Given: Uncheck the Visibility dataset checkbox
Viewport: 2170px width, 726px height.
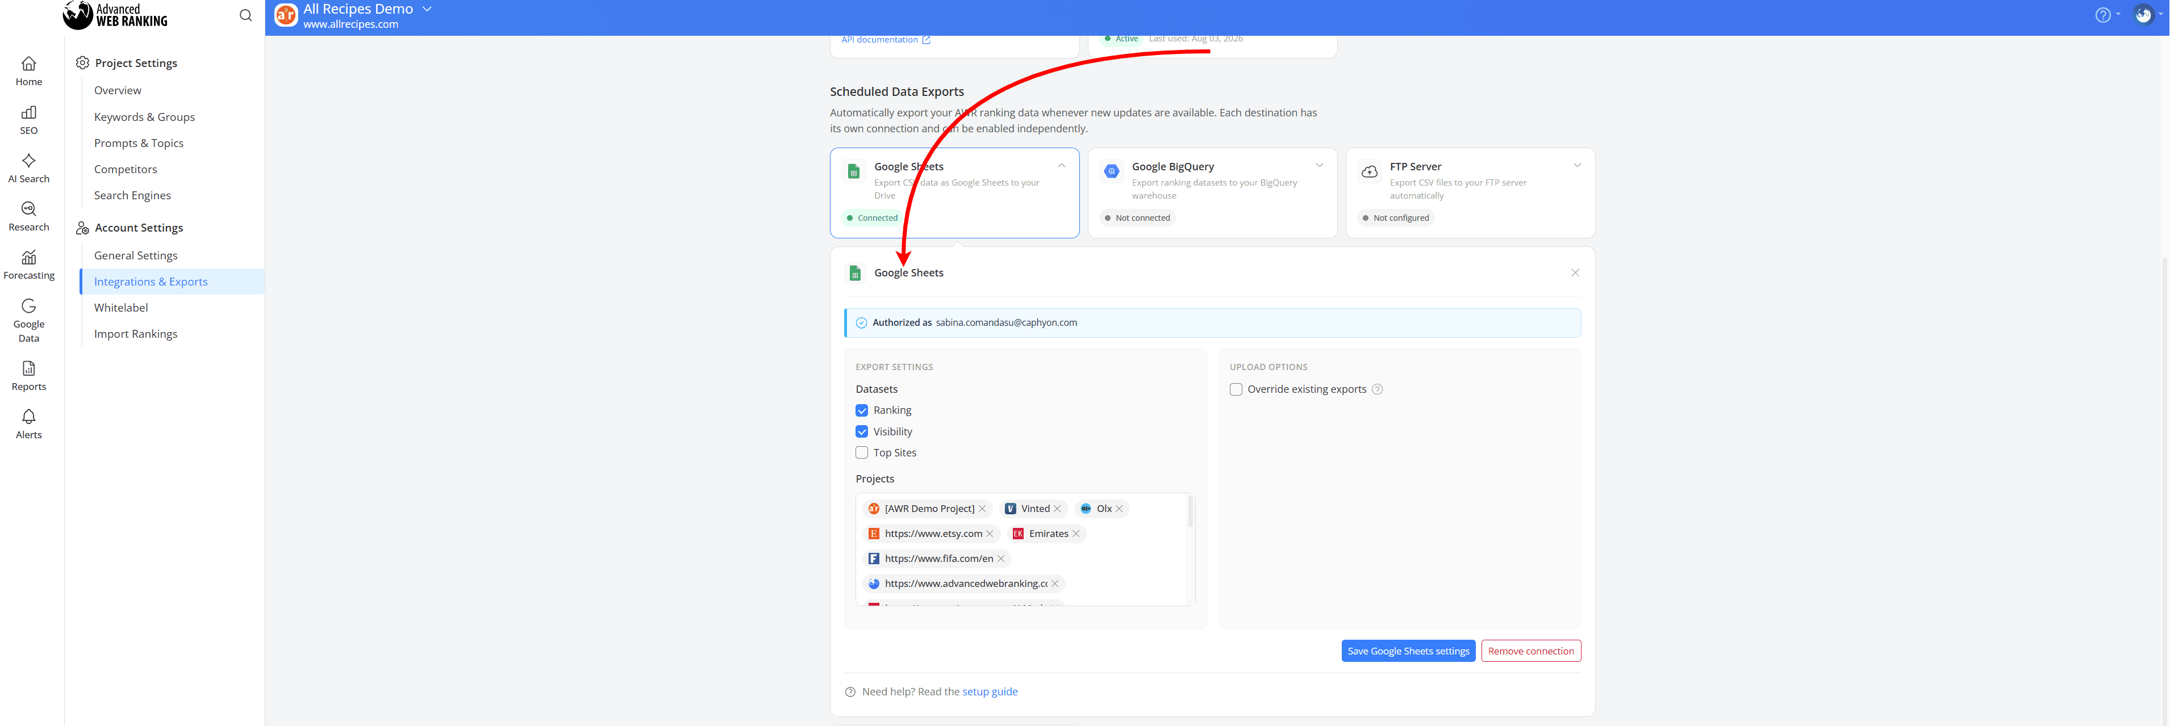Looking at the screenshot, I should click(862, 431).
